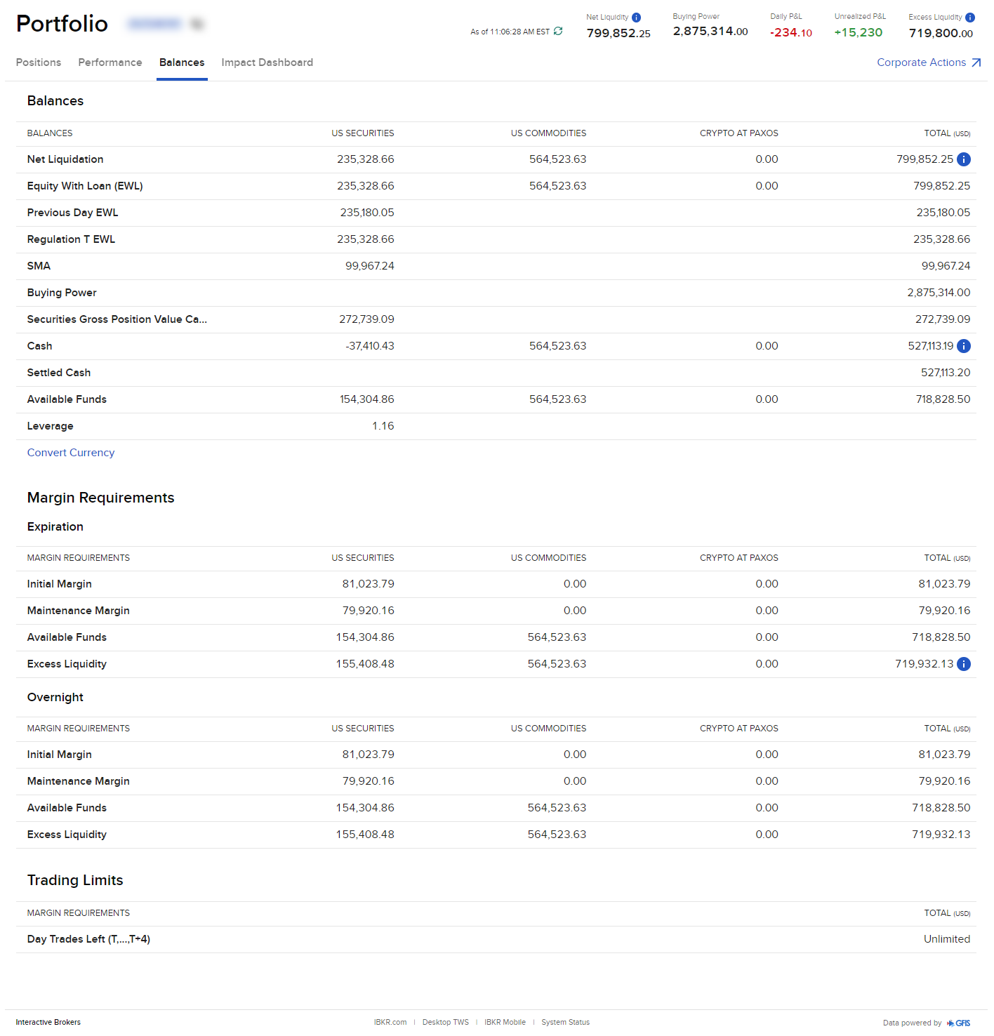Screen dimensions: 994x1036
Task: Click the Unrealized P&L value +15,230
Action: tap(859, 32)
